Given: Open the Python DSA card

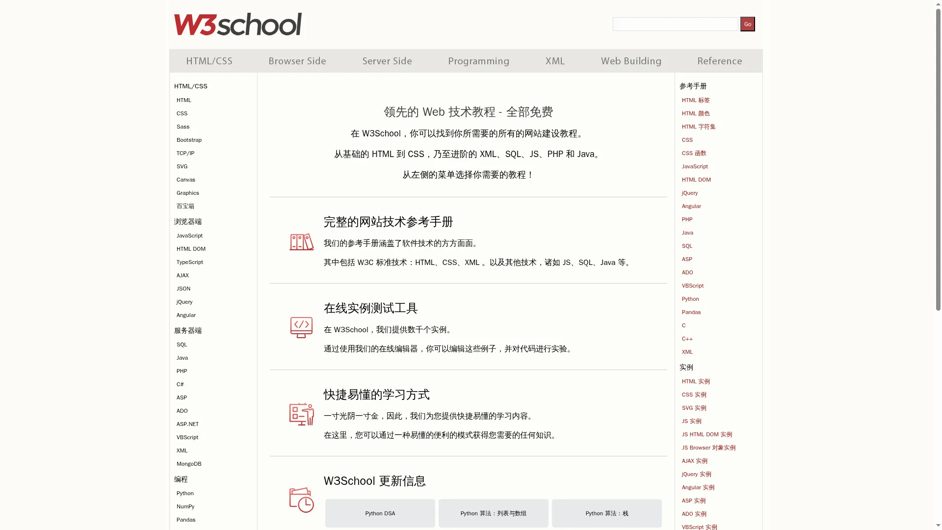Looking at the screenshot, I should click(380, 513).
